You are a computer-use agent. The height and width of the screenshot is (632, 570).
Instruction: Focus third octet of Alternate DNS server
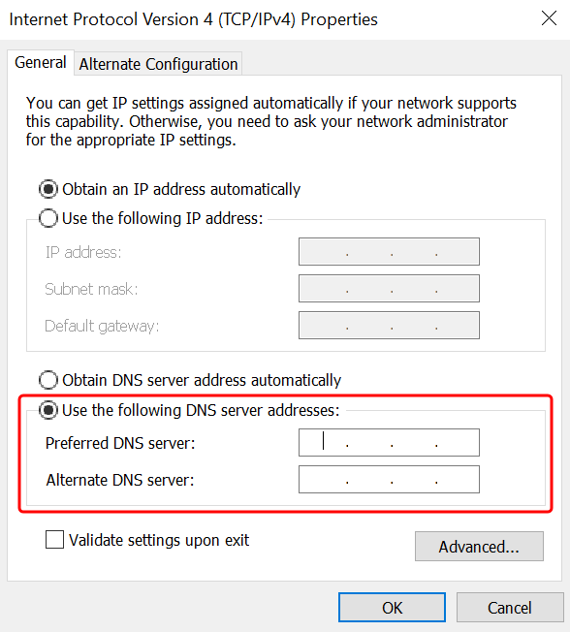pyautogui.click(x=414, y=479)
